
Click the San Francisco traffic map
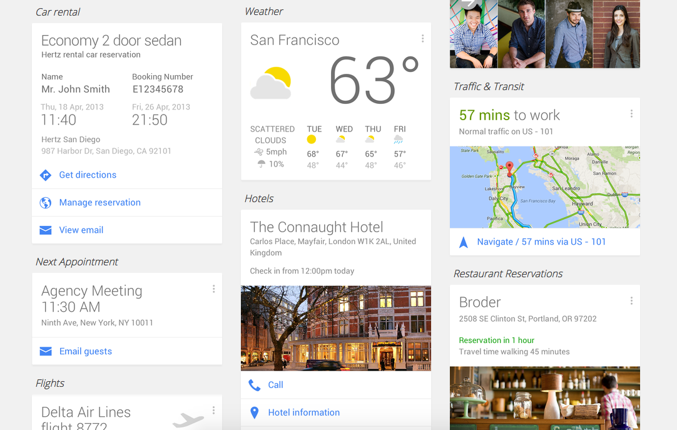(x=544, y=187)
